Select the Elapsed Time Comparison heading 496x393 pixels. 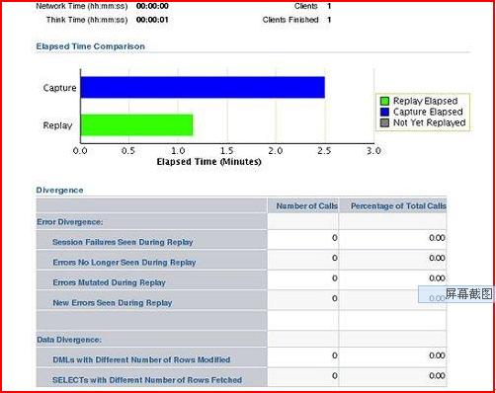tap(91, 46)
